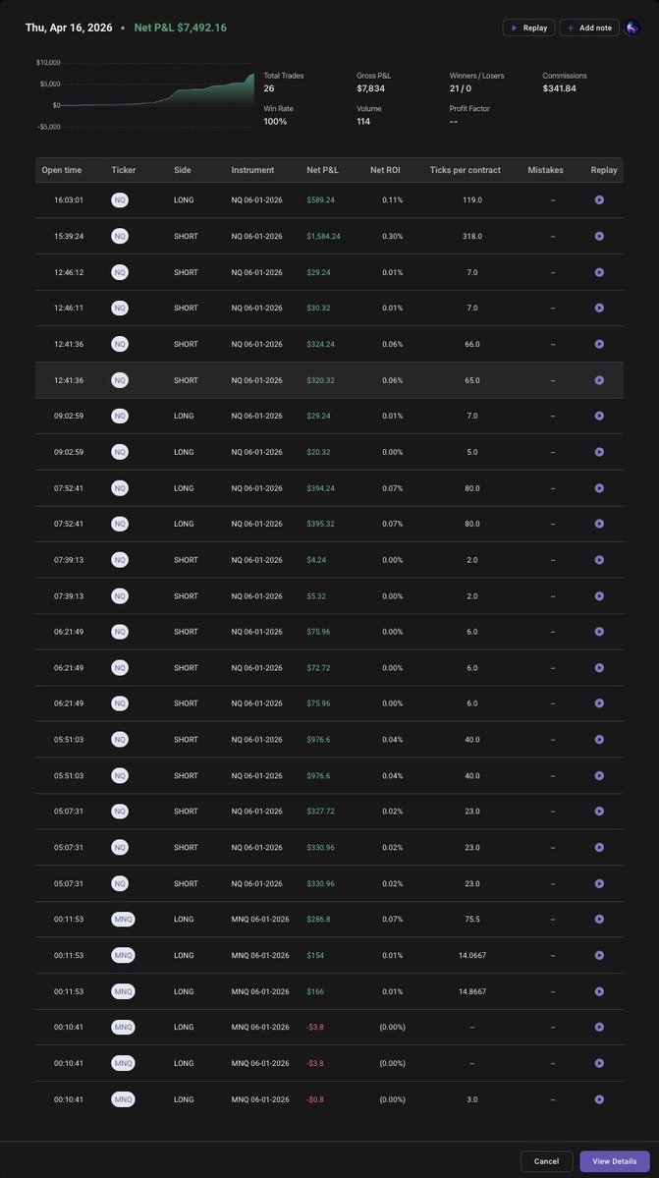Replay the -$0.8 MNQ trade
The width and height of the screenshot is (659, 1178).
pyautogui.click(x=599, y=1099)
